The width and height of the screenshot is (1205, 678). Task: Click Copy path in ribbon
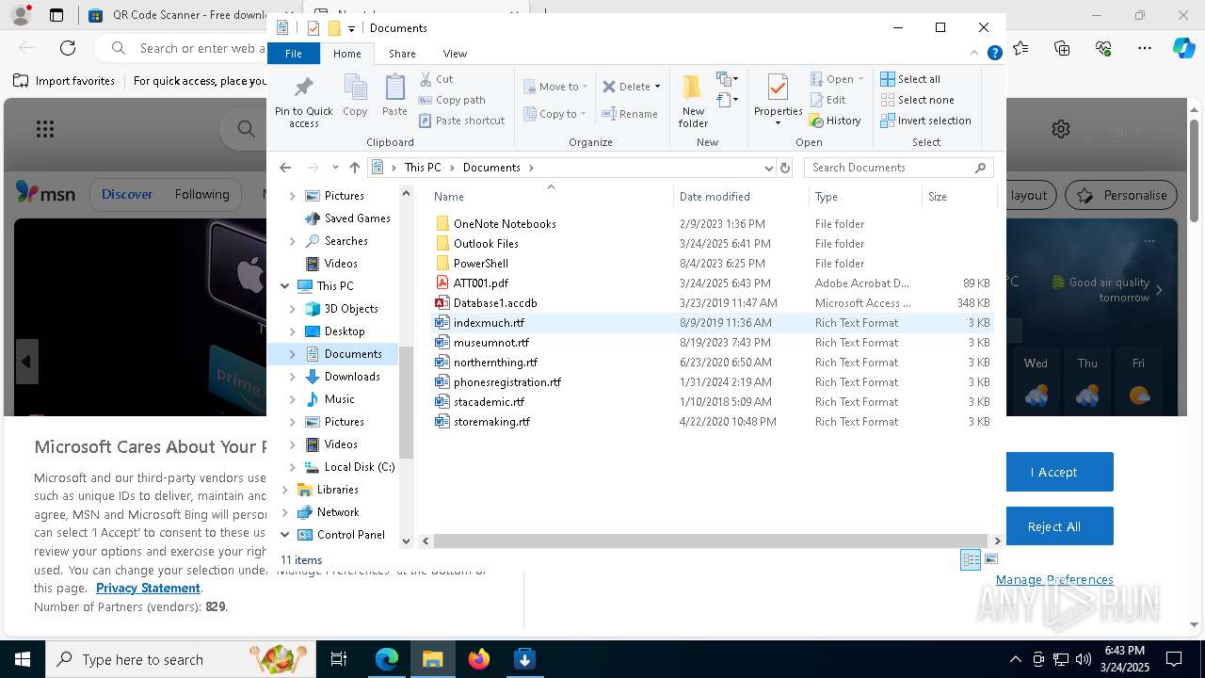pos(452,100)
